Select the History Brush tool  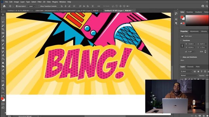[3, 52]
